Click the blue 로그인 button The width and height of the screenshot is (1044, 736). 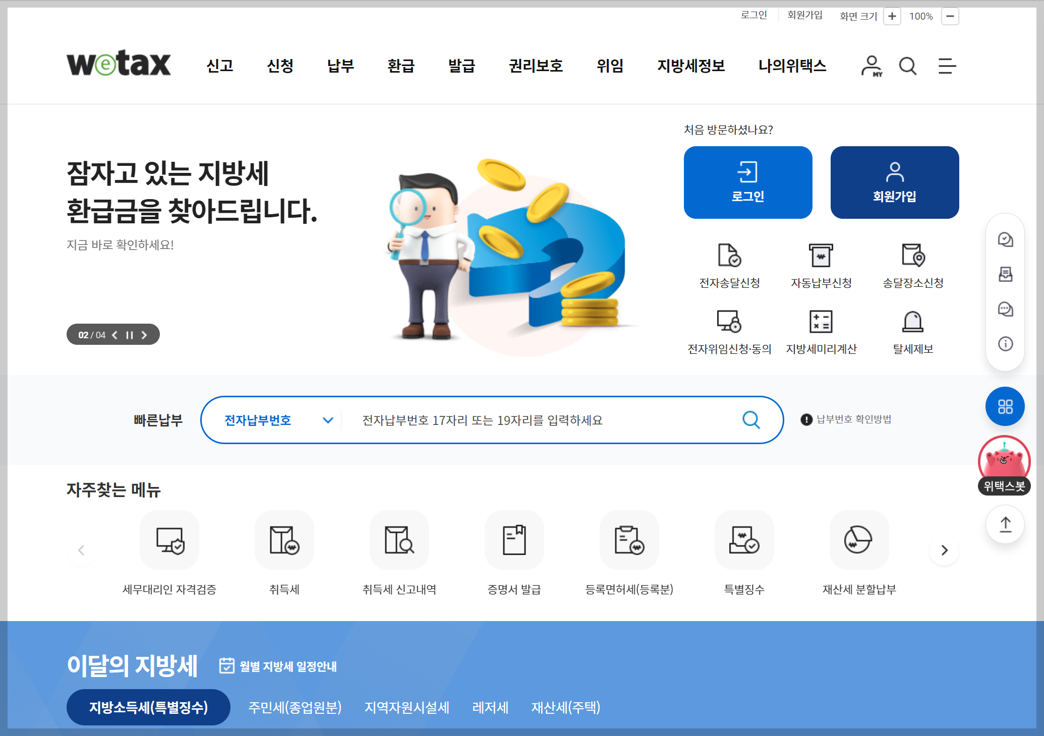tap(747, 182)
